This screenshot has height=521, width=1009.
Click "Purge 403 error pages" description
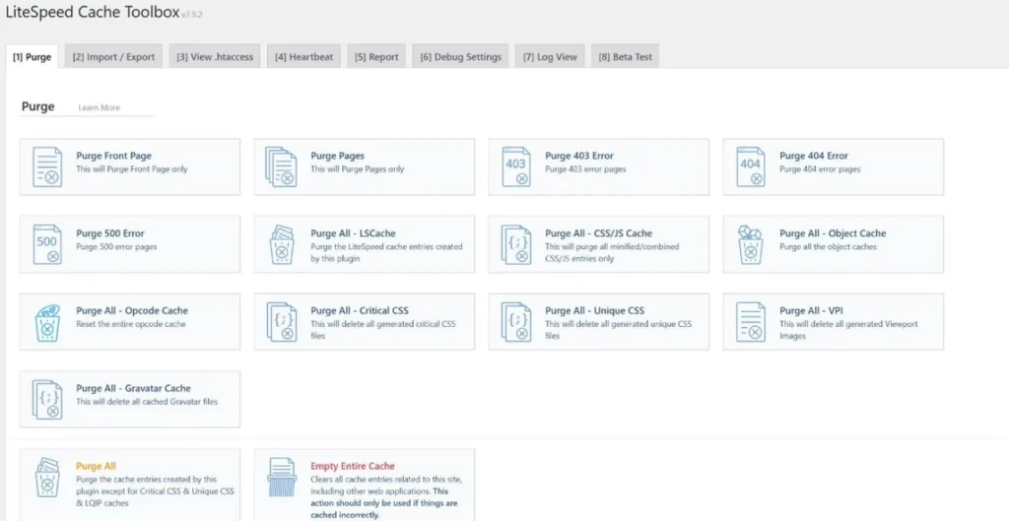pyautogui.click(x=585, y=169)
